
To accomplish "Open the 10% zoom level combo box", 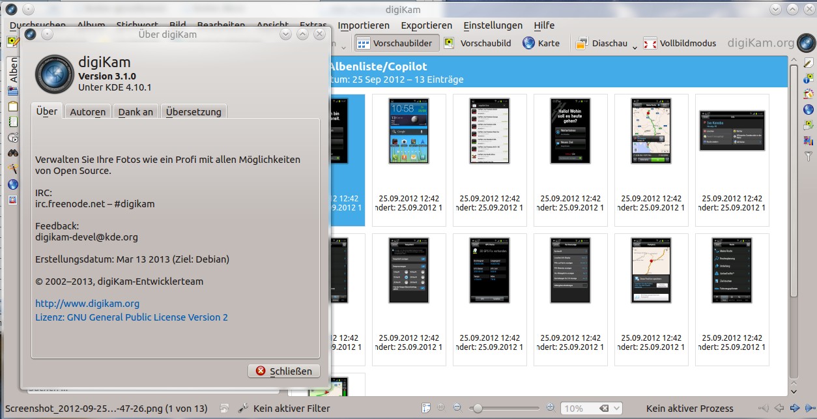I will (x=592, y=409).
